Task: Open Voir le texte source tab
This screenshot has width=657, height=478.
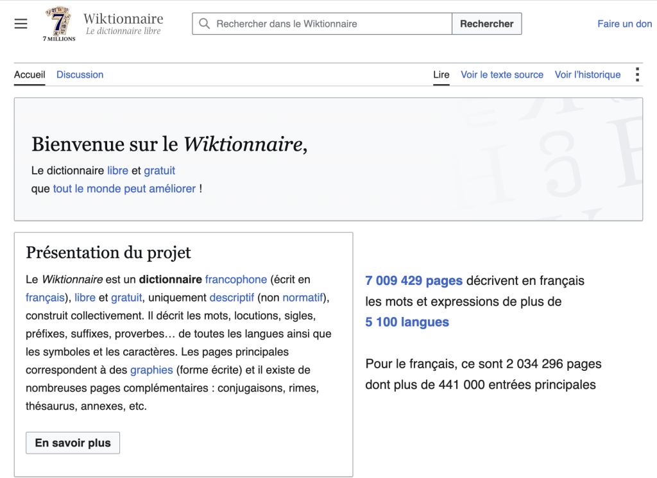Action: tap(502, 74)
